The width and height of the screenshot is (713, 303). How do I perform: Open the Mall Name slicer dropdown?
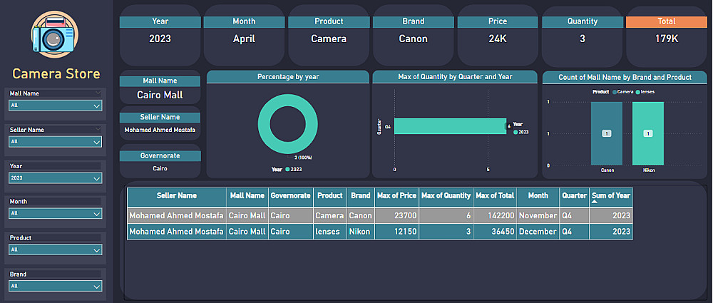click(97, 106)
